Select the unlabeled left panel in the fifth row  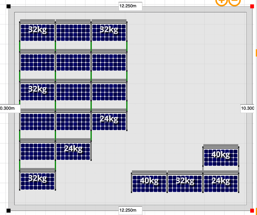point(38,152)
